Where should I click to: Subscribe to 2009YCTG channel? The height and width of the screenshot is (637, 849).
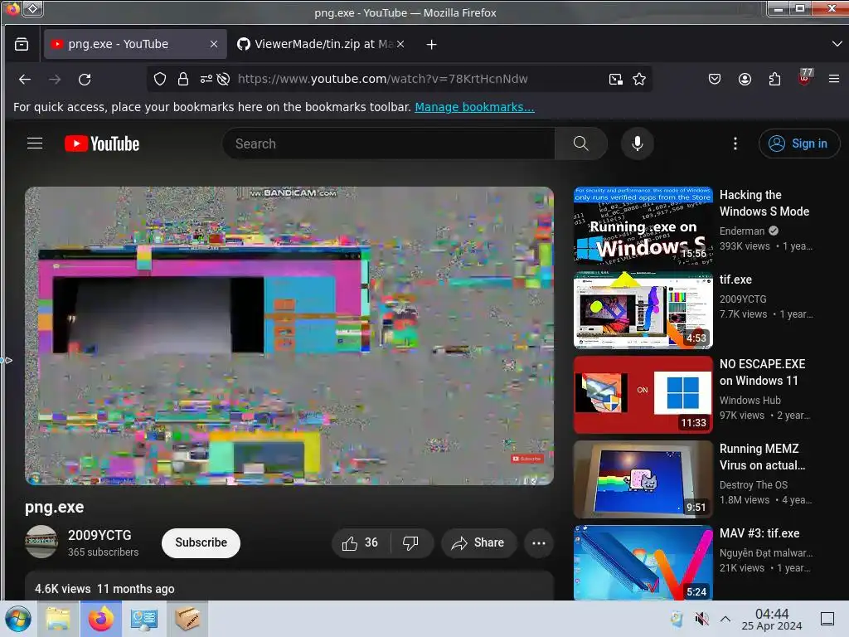pos(201,542)
